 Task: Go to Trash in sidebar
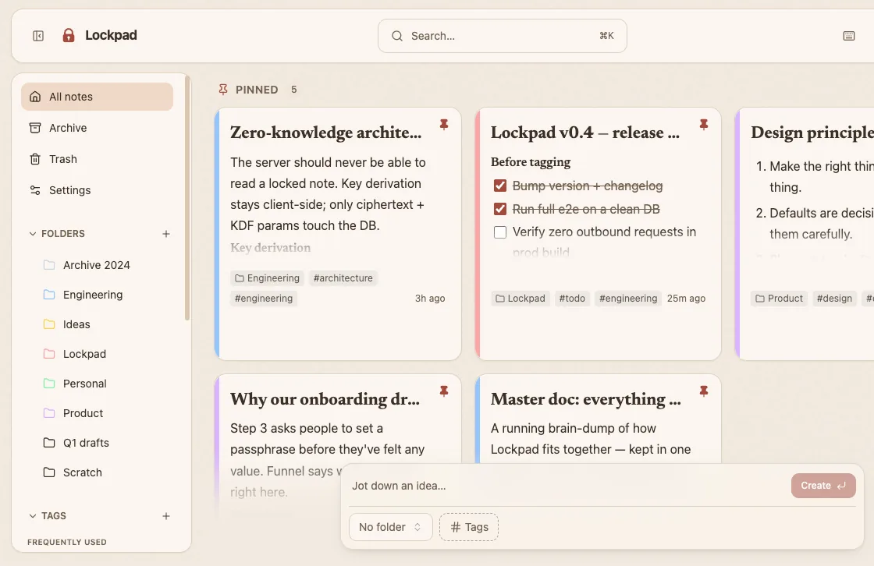[x=97, y=159]
